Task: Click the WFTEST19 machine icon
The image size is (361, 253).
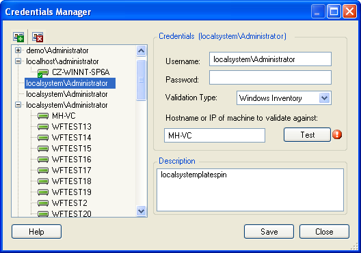Action: (43, 192)
